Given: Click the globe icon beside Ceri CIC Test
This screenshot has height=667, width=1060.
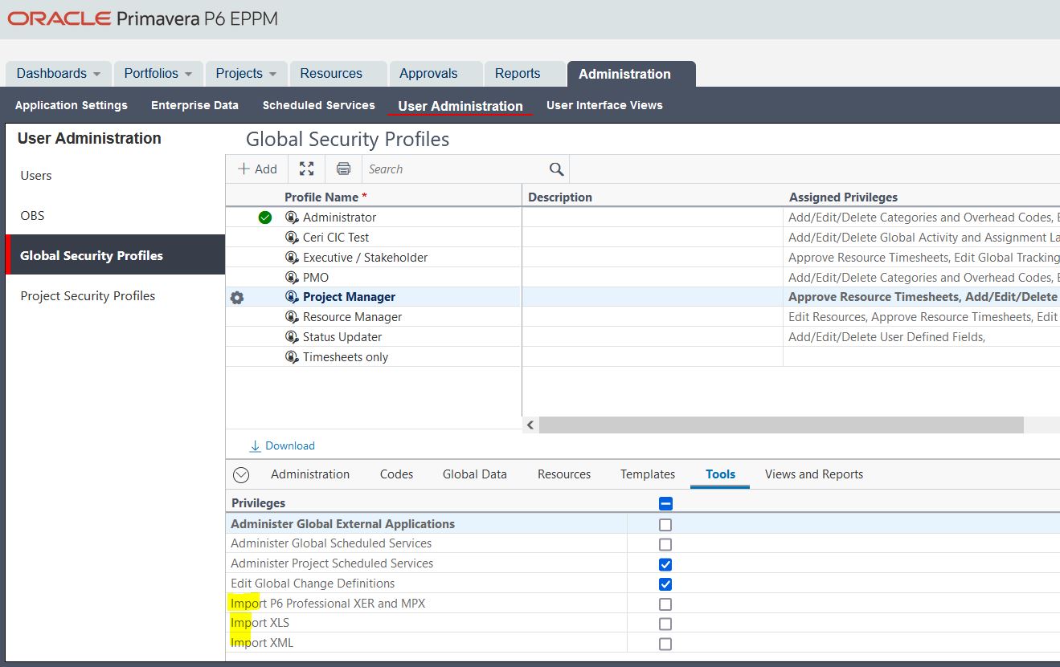Looking at the screenshot, I should [x=292, y=237].
